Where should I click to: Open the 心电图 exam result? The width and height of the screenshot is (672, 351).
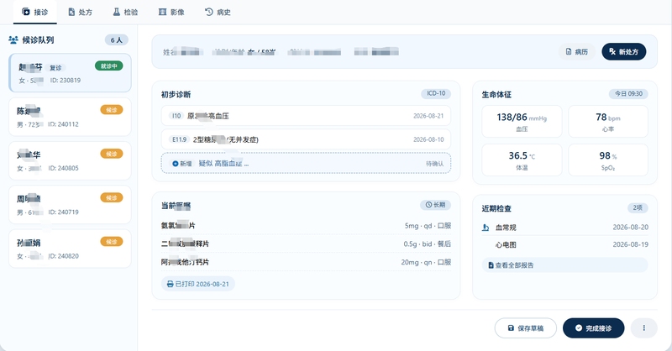click(564, 244)
